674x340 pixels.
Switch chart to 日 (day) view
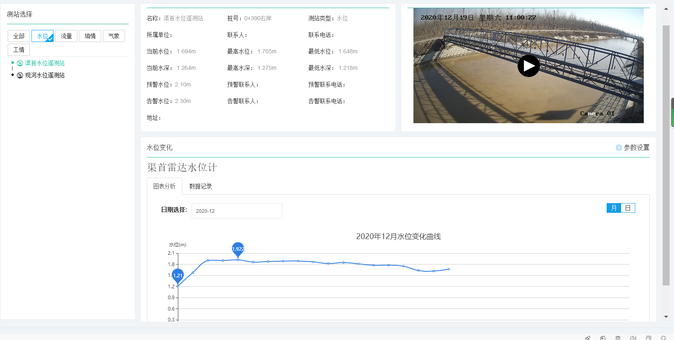click(x=628, y=208)
